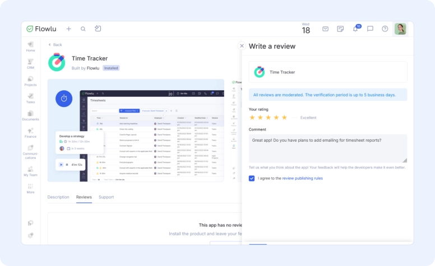Open the second partially visible screenshot
The image size is (435, 266).
[237, 130]
